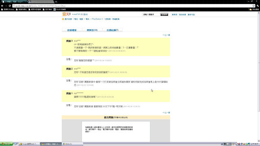Switch to the second browser tab
The width and height of the screenshot is (260, 146).
(41, 2)
